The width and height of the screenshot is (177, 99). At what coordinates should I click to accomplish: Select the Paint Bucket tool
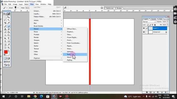(9, 32)
